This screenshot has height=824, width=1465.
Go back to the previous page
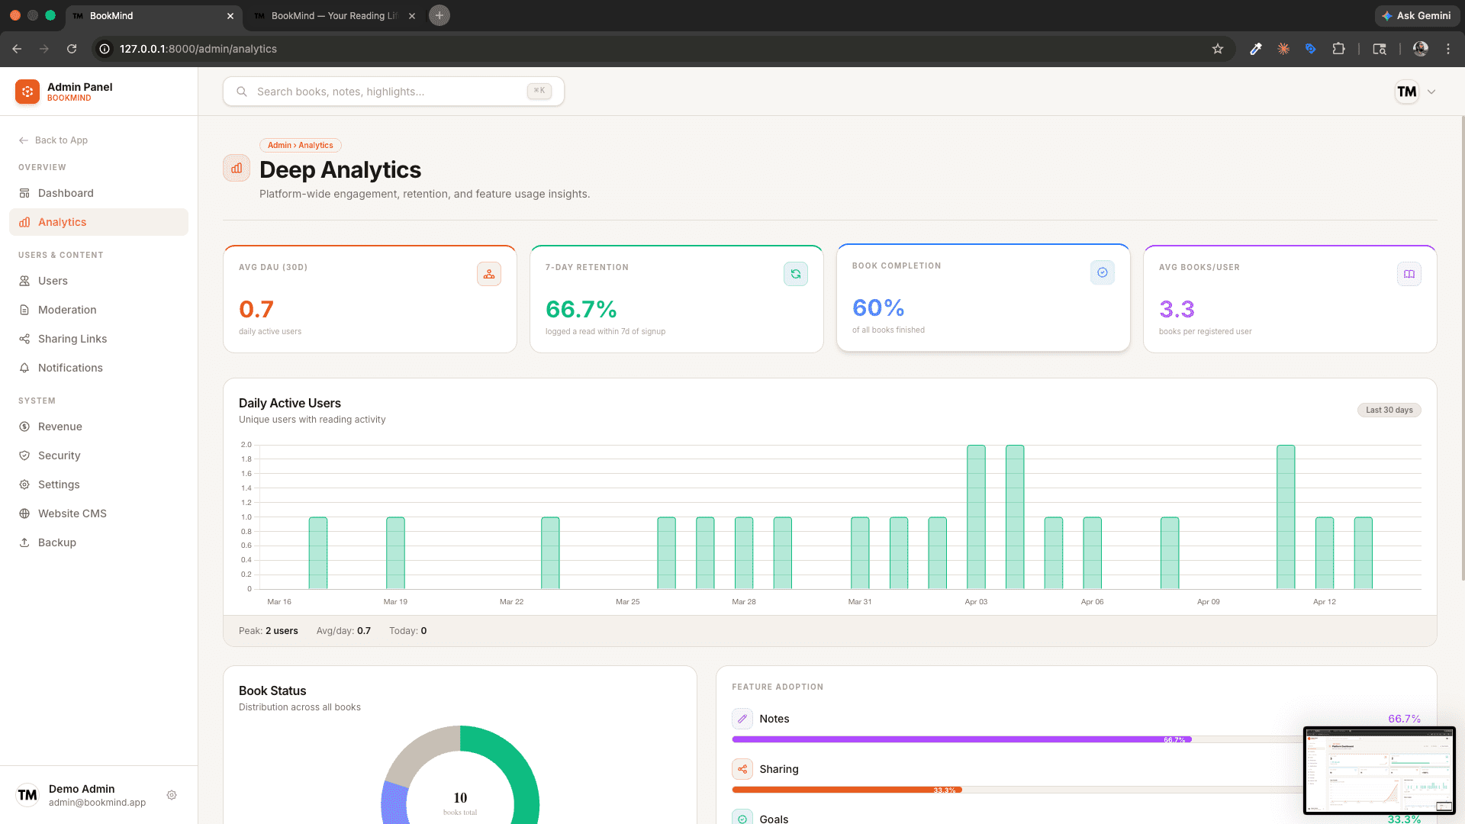[x=17, y=49]
